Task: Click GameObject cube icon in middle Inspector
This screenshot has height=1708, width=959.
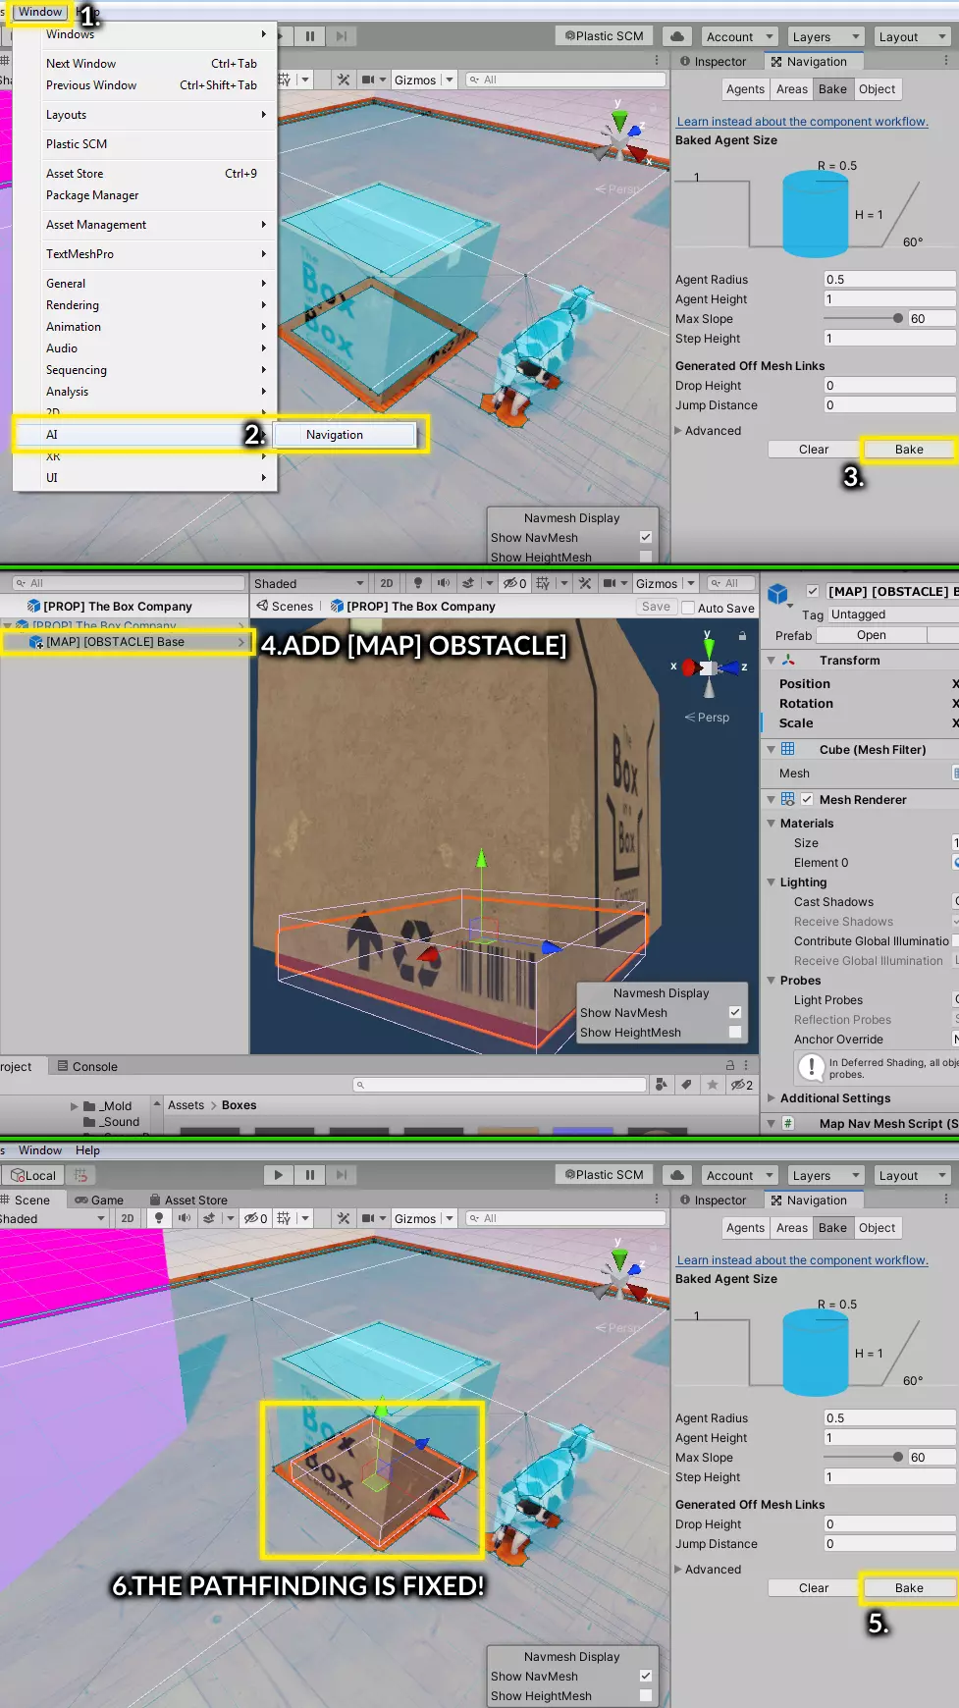Action: tap(778, 593)
